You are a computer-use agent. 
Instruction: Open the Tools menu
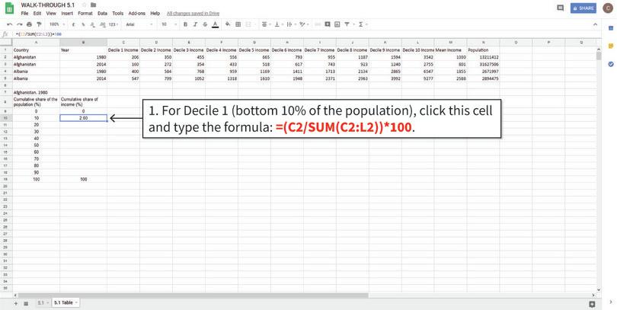point(117,14)
